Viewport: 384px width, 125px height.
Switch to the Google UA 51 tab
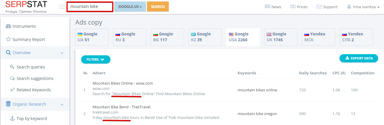click(x=92, y=37)
